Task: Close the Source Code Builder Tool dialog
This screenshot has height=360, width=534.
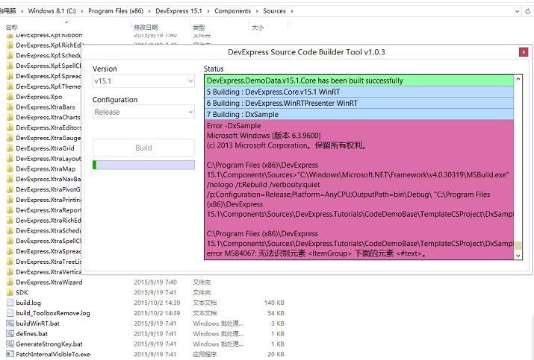Action: point(524,52)
